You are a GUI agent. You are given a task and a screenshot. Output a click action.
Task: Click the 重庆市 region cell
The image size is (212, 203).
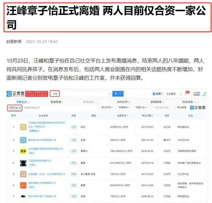[x=167, y=140]
